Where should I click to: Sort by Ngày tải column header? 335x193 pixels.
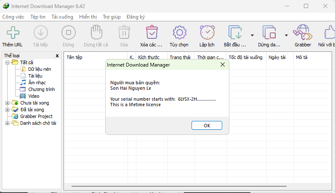[x=280, y=57]
